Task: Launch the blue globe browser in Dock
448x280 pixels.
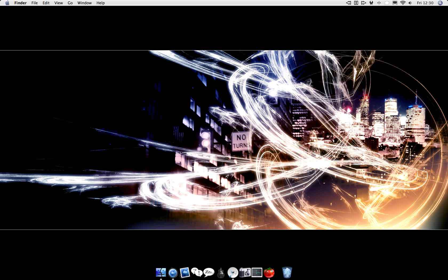Action: coord(173,273)
